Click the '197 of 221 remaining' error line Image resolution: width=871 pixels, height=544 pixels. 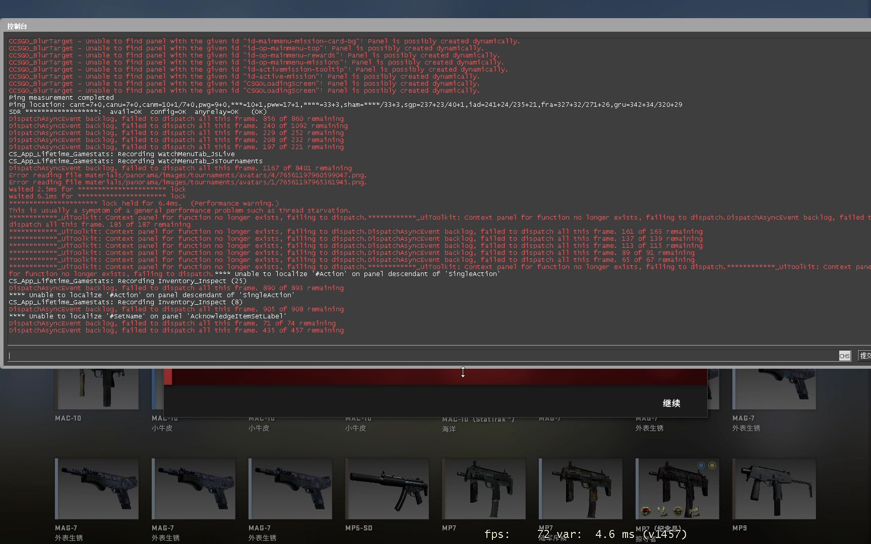[x=176, y=147]
